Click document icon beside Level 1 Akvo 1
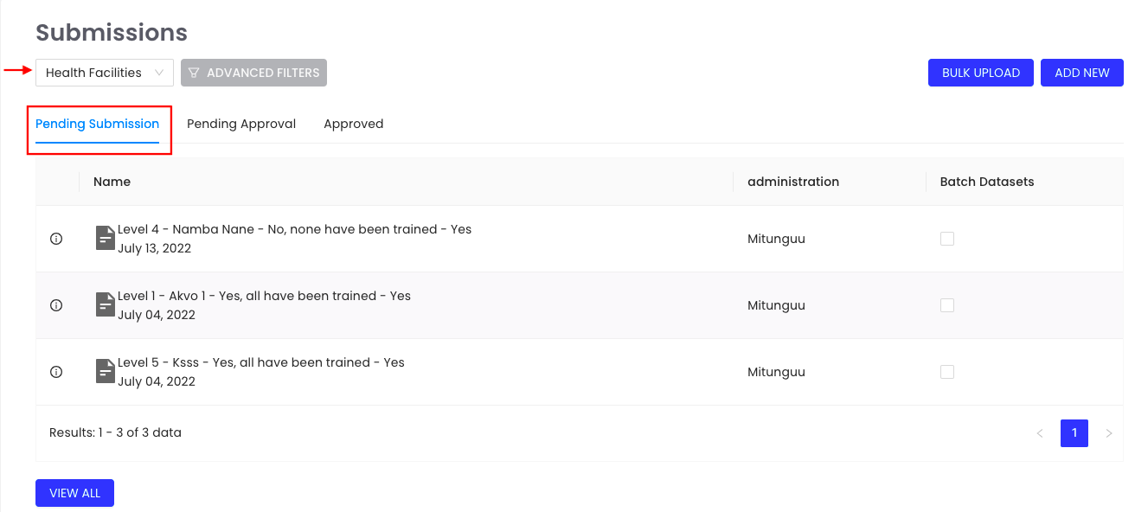The height and width of the screenshot is (512, 1135). tap(105, 304)
